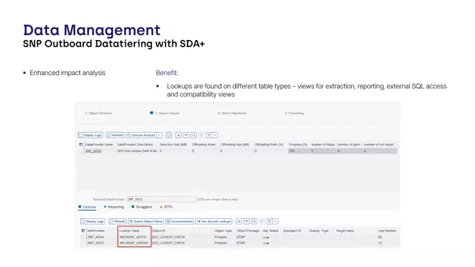Click the Lookup Table column header
Image resolution: width=475 pixels, height=267 pixels.
point(129,231)
